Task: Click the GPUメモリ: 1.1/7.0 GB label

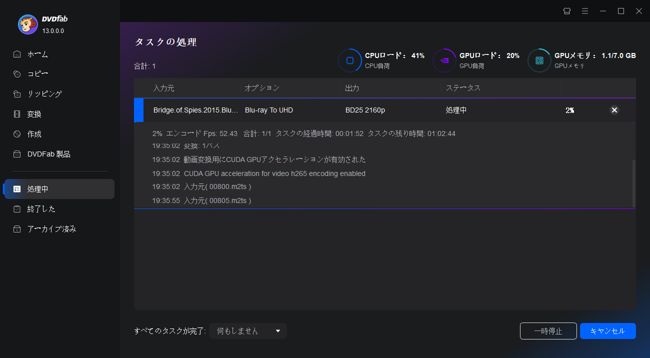Action: click(595, 55)
